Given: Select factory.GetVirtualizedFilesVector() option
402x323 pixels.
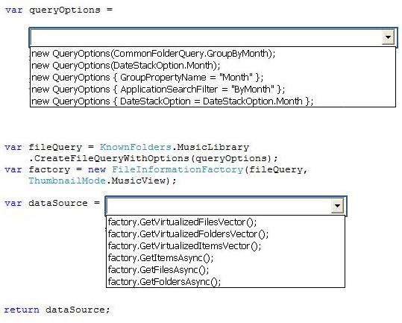Looking at the screenshot, I should pyautogui.click(x=225, y=222).
